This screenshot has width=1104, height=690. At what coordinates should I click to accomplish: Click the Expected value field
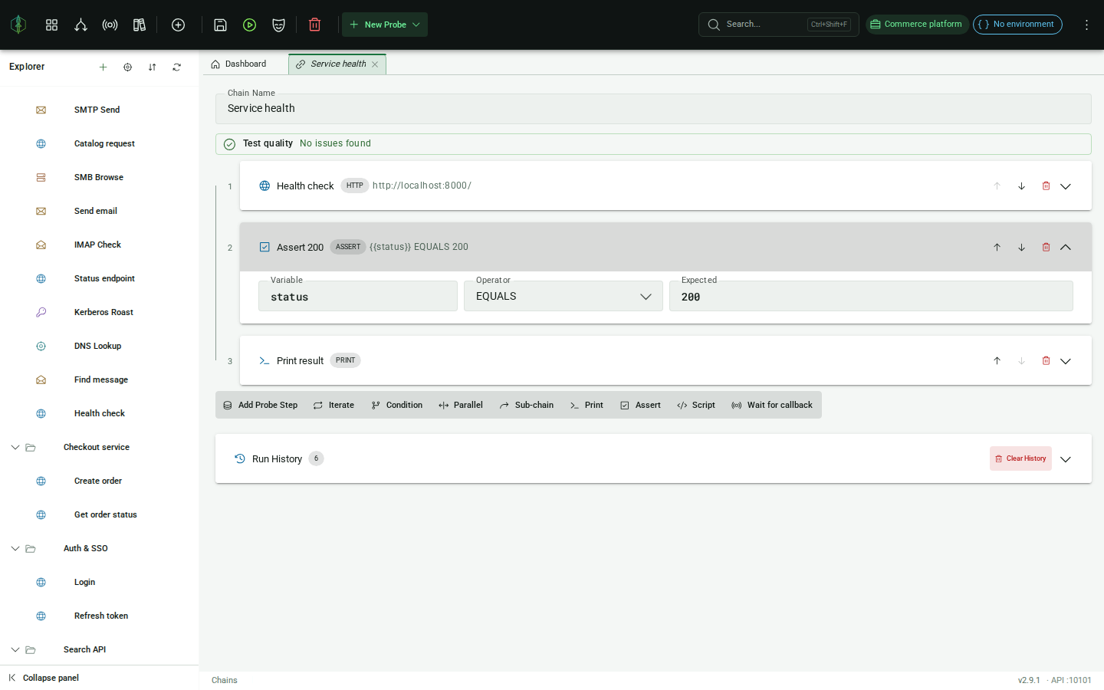871,296
